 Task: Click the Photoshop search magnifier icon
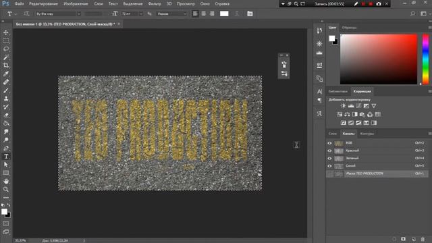point(412,13)
